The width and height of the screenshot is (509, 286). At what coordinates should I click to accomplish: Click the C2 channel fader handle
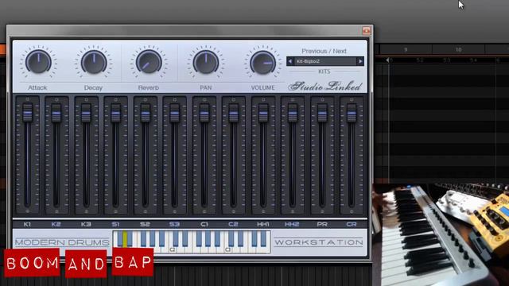tap(233, 113)
